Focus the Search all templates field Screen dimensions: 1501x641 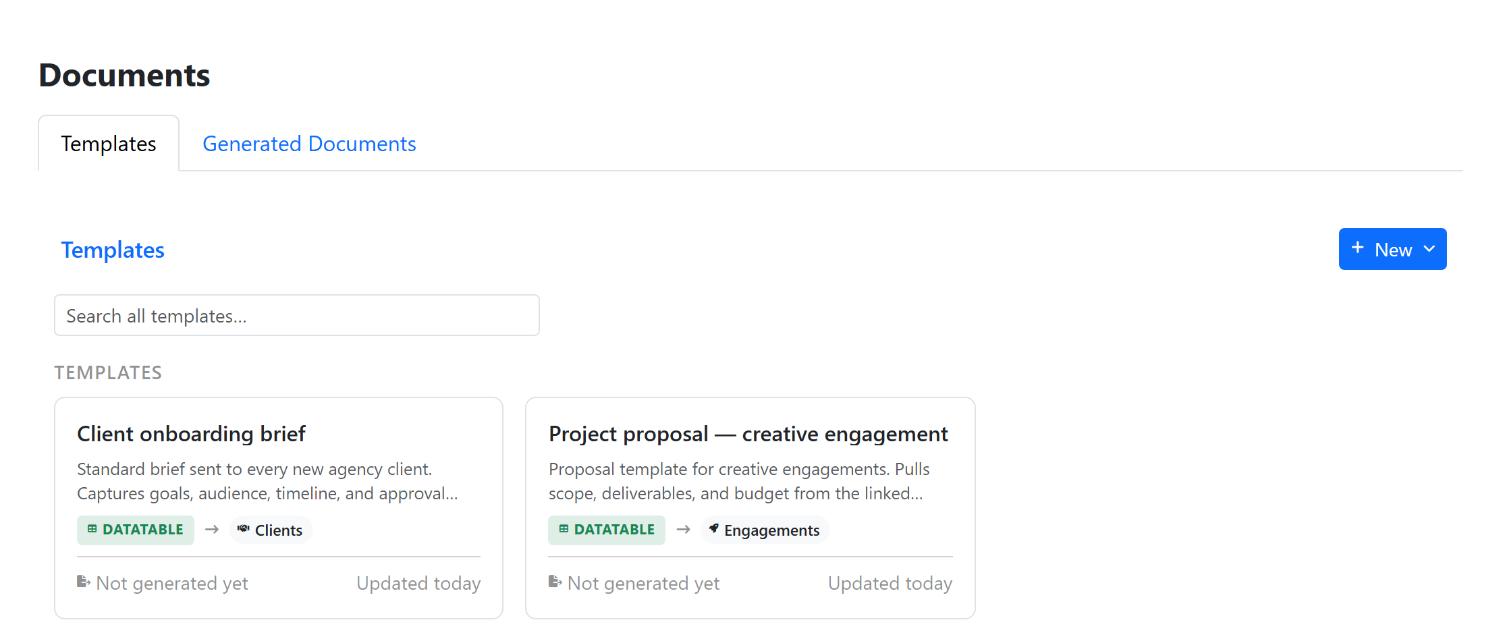click(297, 315)
